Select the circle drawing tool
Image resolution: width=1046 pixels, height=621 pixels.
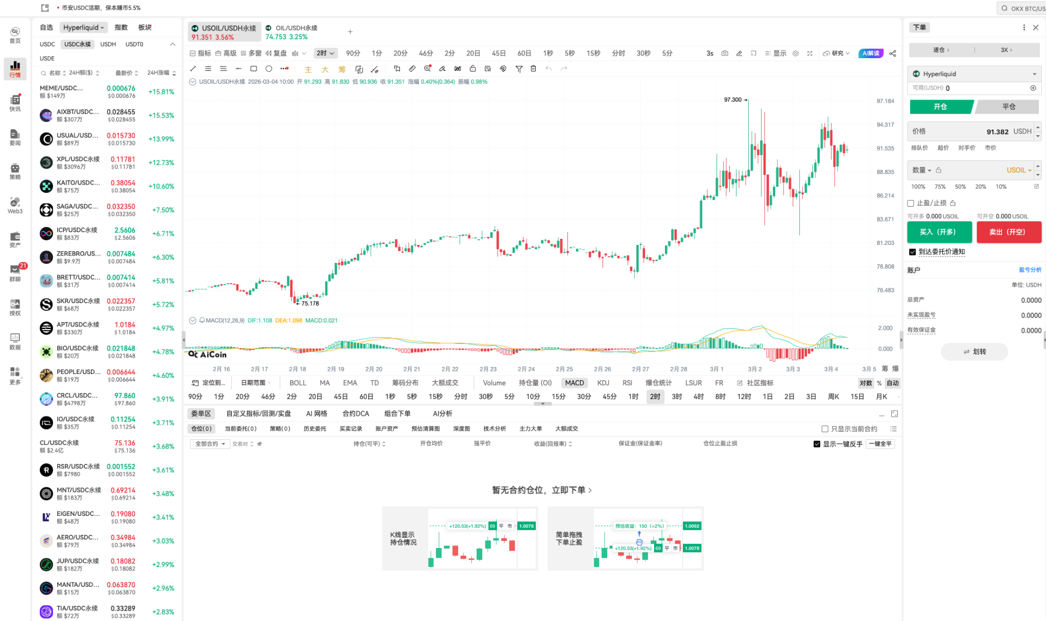click(269, 69)
